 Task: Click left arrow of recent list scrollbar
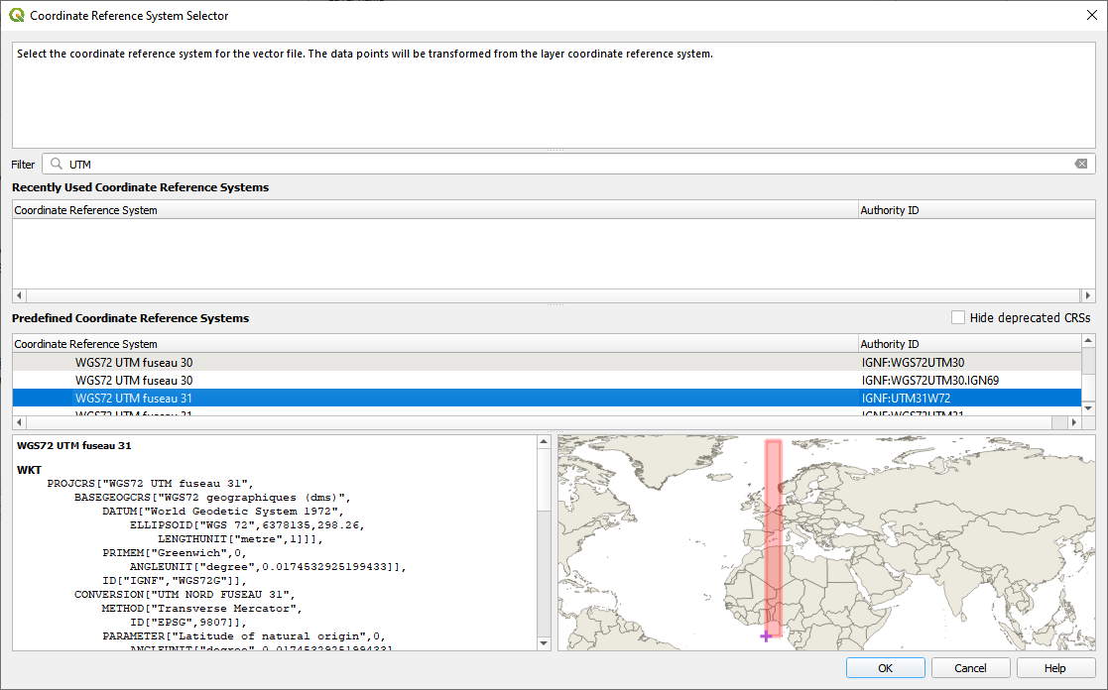19,295
